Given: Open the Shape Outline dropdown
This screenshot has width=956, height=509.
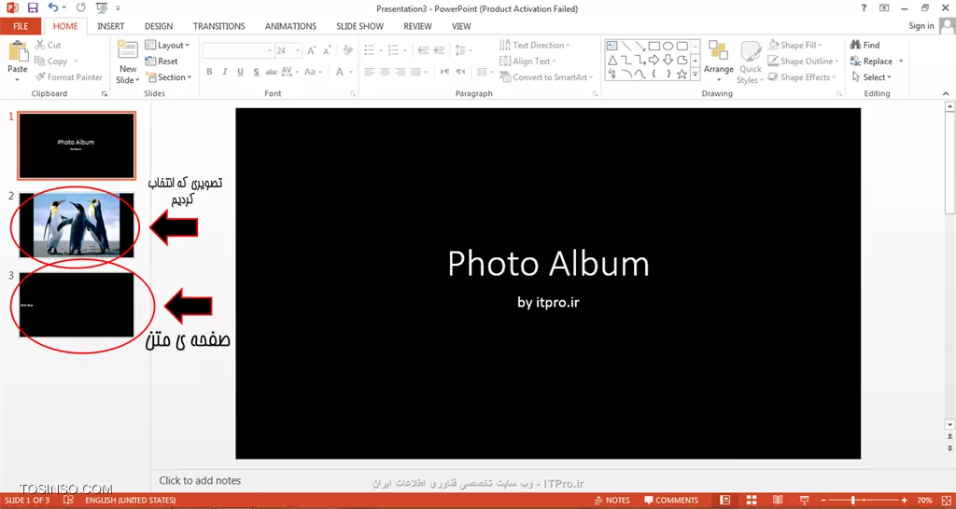Looking at the screenshot, I should coord(803,61).
